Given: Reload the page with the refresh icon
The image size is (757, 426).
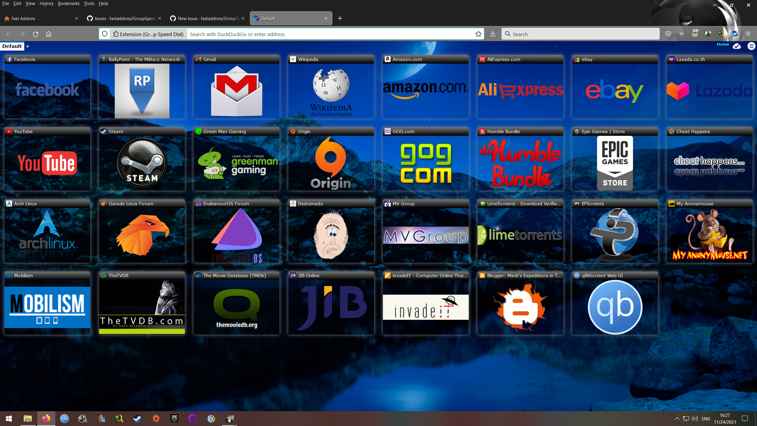Looking at the screenshot, I should [x=35, y=34].
